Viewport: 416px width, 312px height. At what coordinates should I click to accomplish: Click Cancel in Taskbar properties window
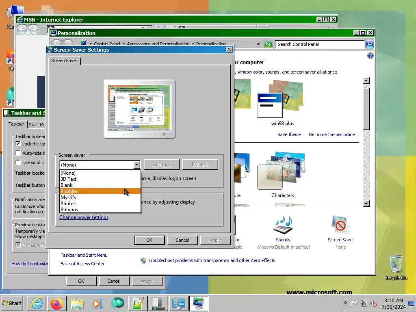tap(114, 281)
